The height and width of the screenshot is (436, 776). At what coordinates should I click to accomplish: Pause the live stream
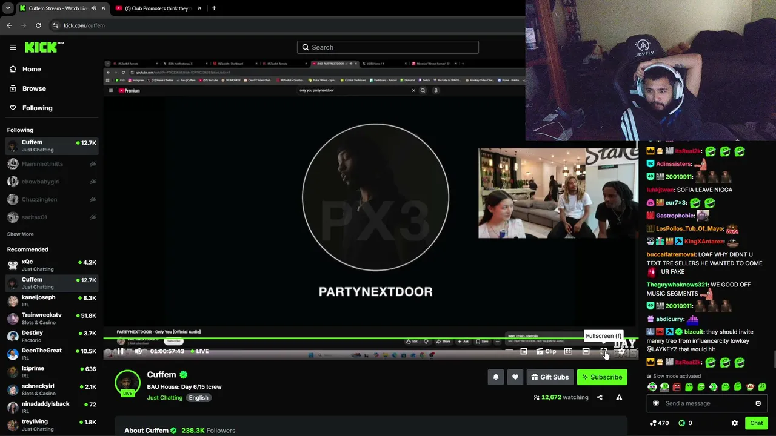(121, 351)
